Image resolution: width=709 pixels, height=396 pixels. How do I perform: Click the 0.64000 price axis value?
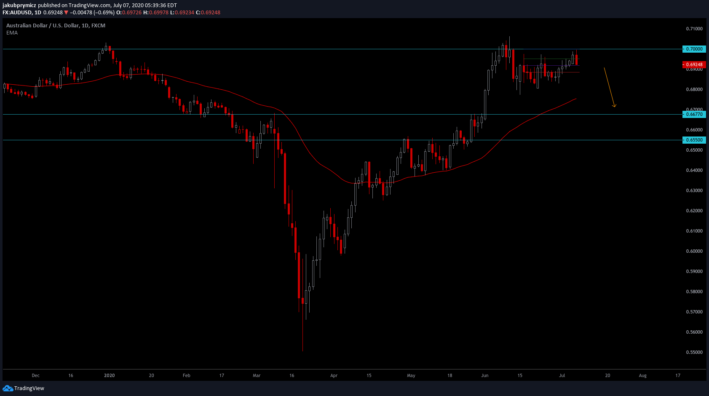pos(694,170)
